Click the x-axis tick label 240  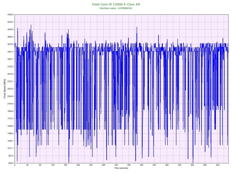pos(91,165)
